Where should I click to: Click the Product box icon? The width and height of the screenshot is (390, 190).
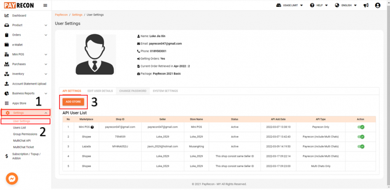pyautogui.click(x=7, y=25)
